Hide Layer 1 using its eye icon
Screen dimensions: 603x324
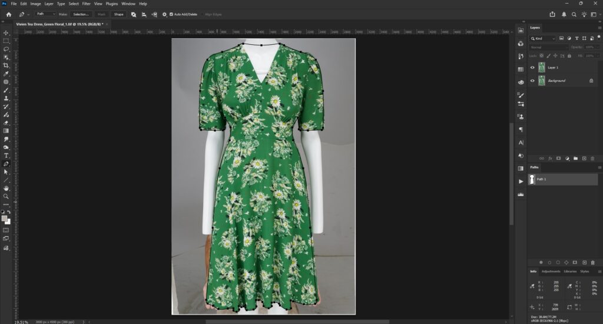[x=532, y=67]
